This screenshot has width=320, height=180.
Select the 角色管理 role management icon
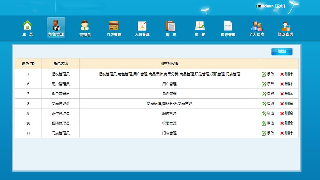(x=56, y=28)
